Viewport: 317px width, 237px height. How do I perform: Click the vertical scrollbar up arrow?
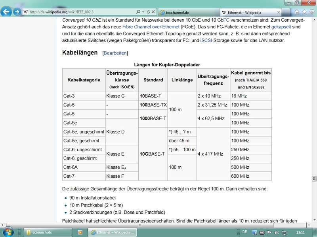coord(314,20)
